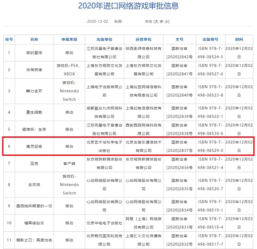The width and height of the screenshot is (257, 249).
Task: Click the 出版物号 column header
Action: [x=210, y=39]
